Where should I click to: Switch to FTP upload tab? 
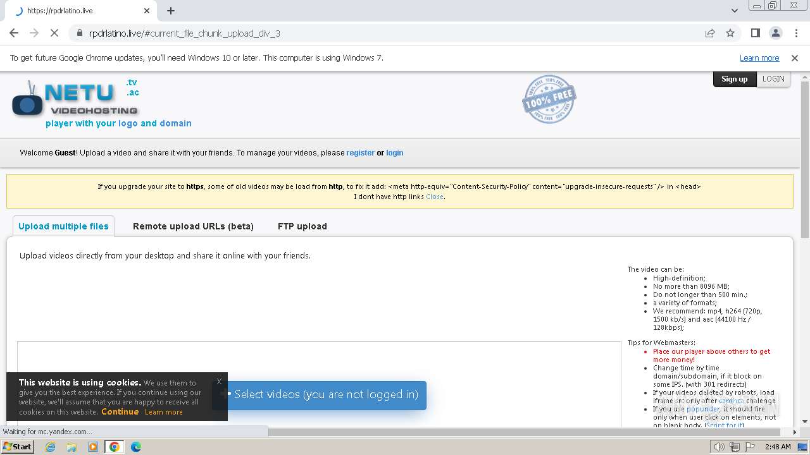(x=302, y=226)
